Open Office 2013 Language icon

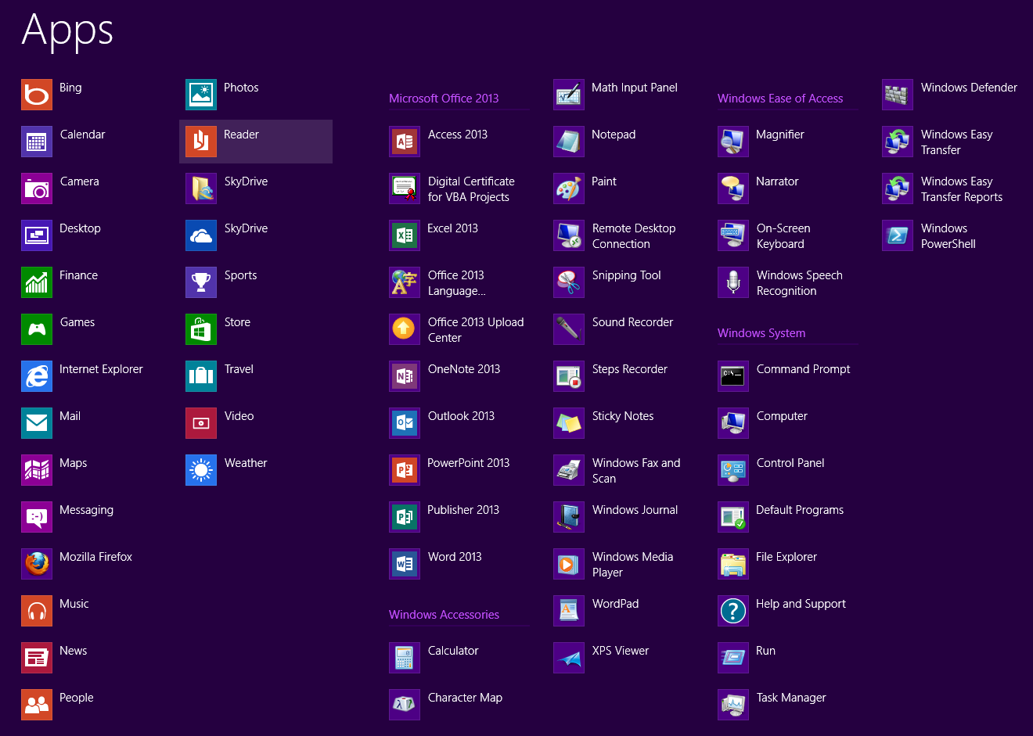[x=405, y=282]
